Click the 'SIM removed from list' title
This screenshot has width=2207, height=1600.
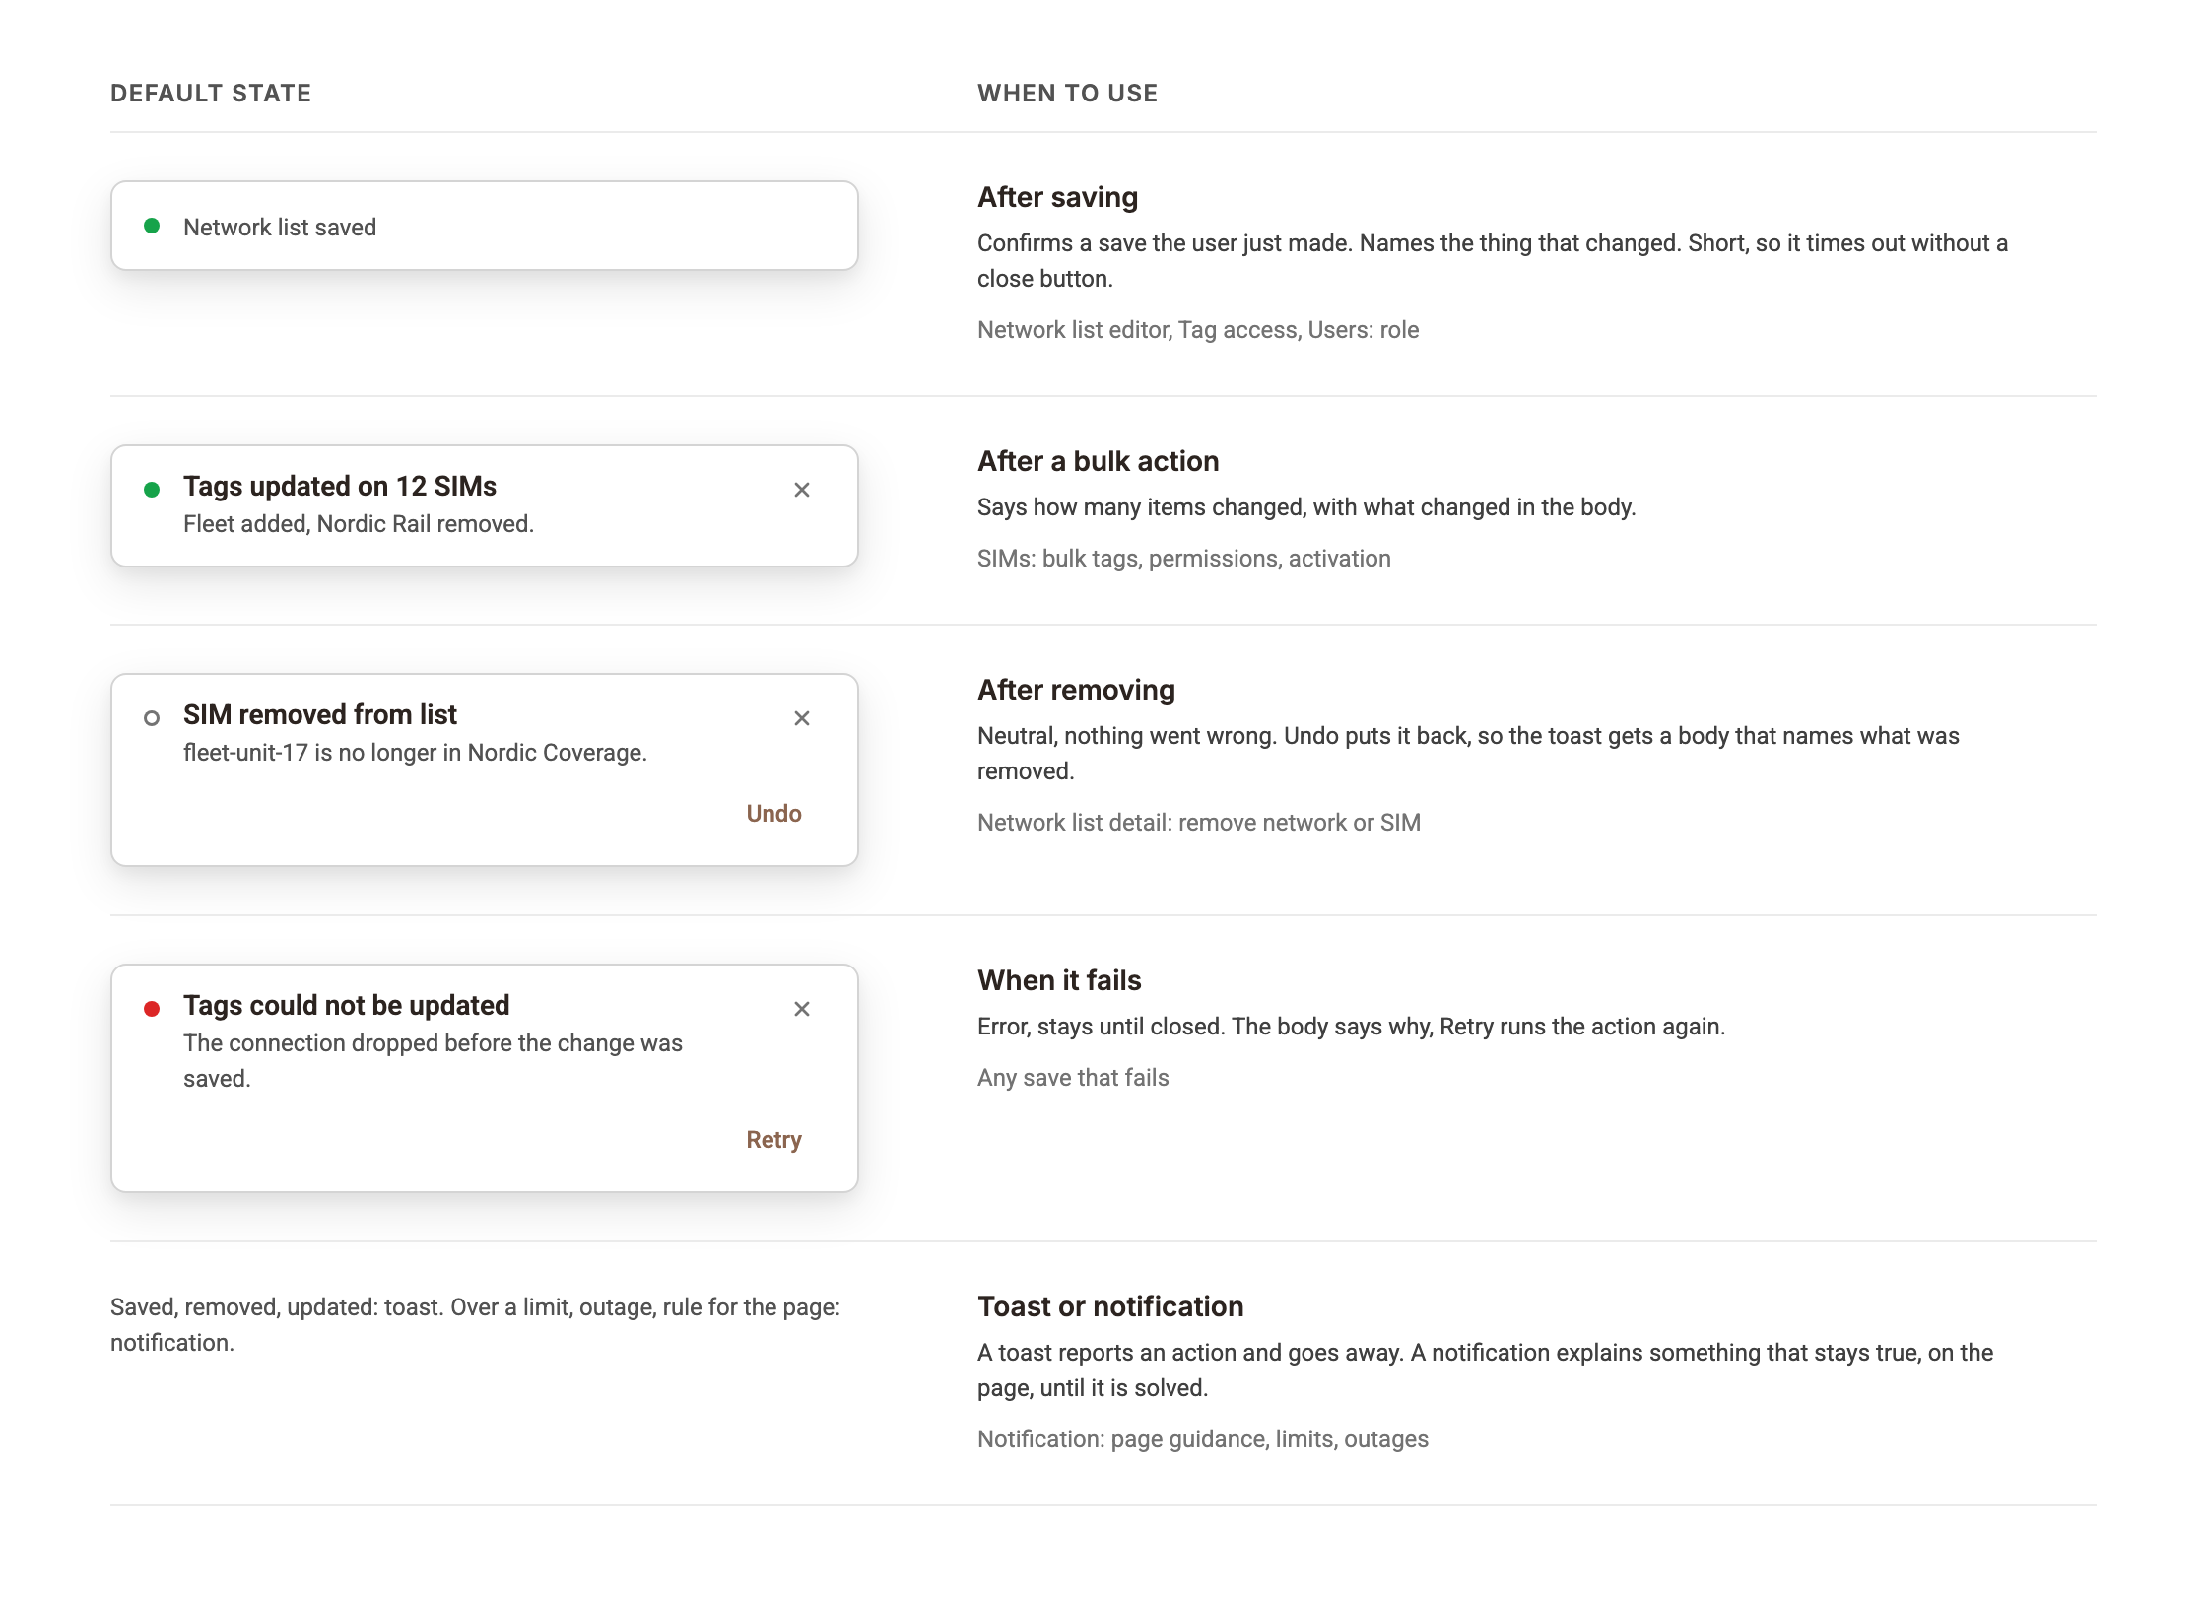(x=320, y=715)
